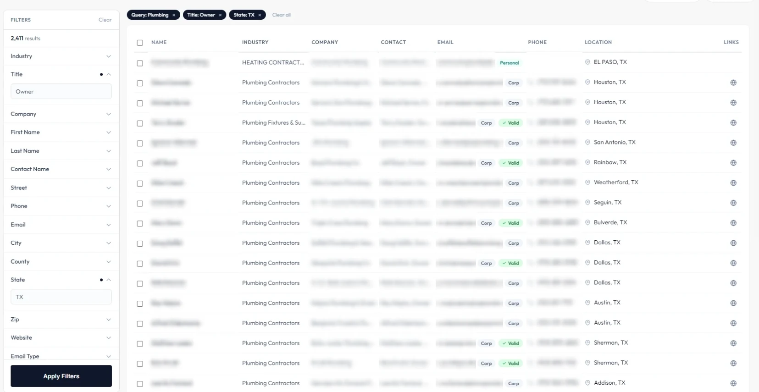Click Clear in the Filters panel header
The height and width of the screenshot is (392, 759).
(x=105, y=20)
